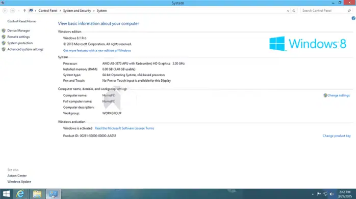Select the Windows 8.1 Pro text
This screenshot has width=356, height=199.
click(74, 38)
